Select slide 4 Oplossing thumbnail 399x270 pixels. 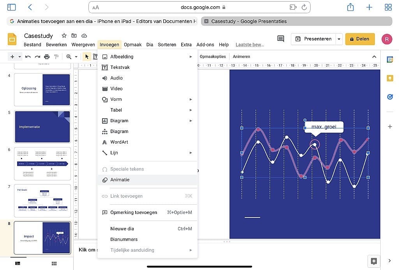42,89
